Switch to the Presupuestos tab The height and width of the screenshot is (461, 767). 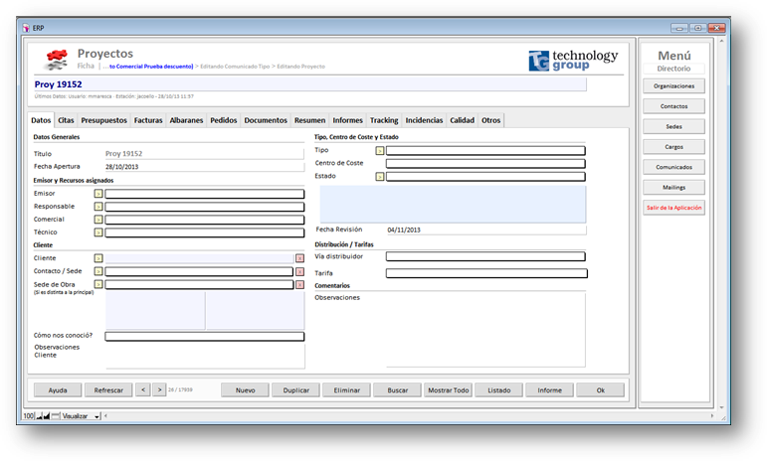(x=104, y=120)
